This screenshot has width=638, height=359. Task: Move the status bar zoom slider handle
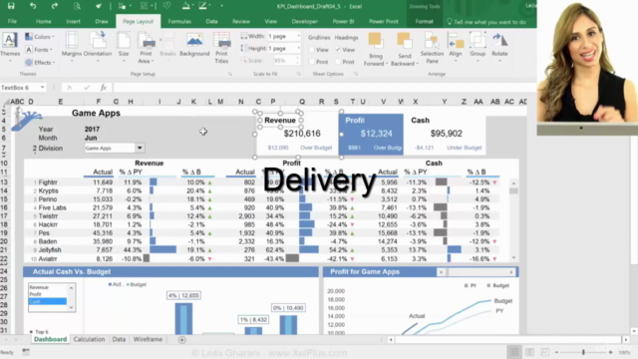pos(583,352)
